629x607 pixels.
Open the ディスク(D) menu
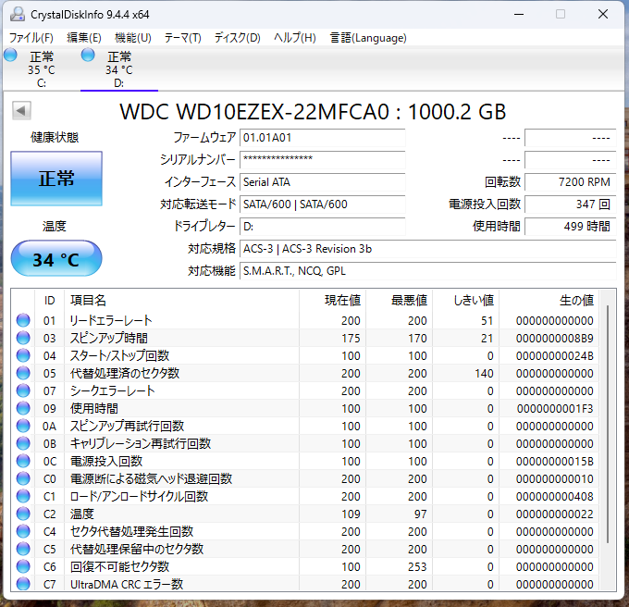pos(237,38)
